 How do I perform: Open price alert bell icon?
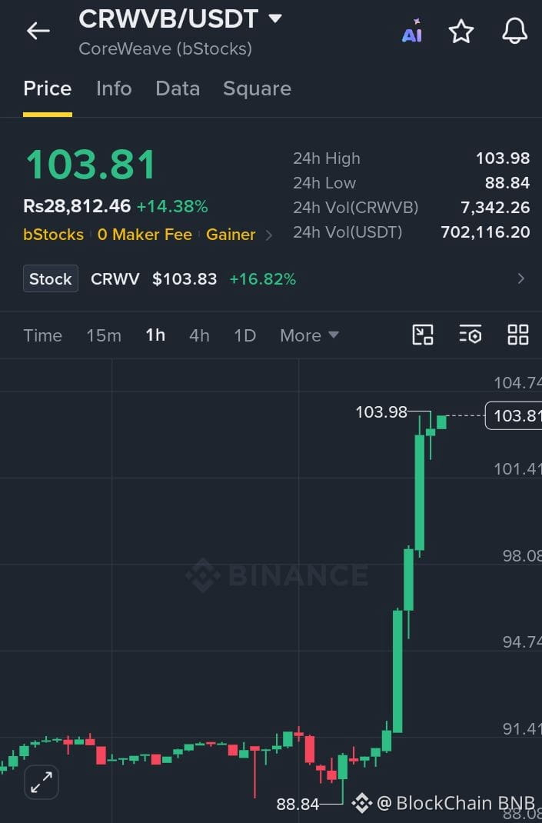515,31
